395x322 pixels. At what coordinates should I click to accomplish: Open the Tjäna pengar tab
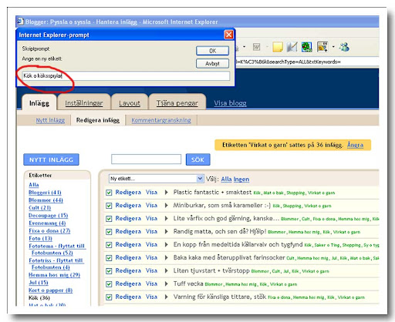tap(177, 103)
